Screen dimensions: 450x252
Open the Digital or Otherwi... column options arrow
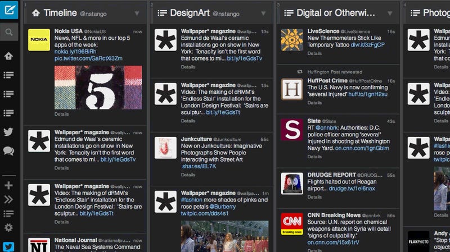pos(390,13)
